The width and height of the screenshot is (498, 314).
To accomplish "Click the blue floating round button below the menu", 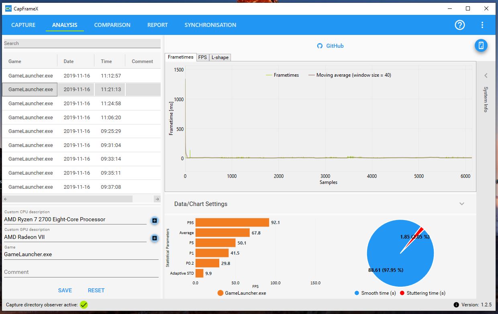I will 481,45.
